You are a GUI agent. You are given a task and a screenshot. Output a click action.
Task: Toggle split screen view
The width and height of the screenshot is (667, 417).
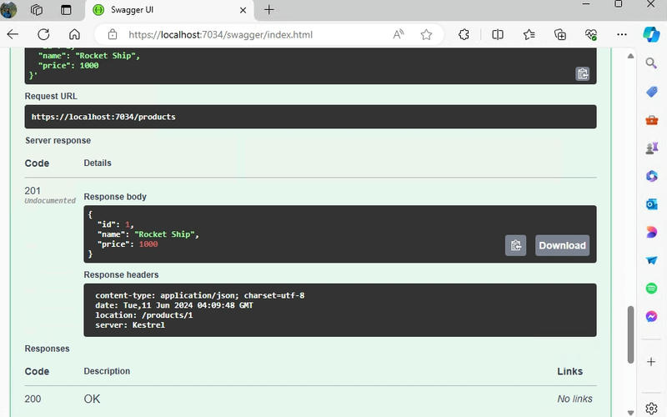tap(498, 35)
